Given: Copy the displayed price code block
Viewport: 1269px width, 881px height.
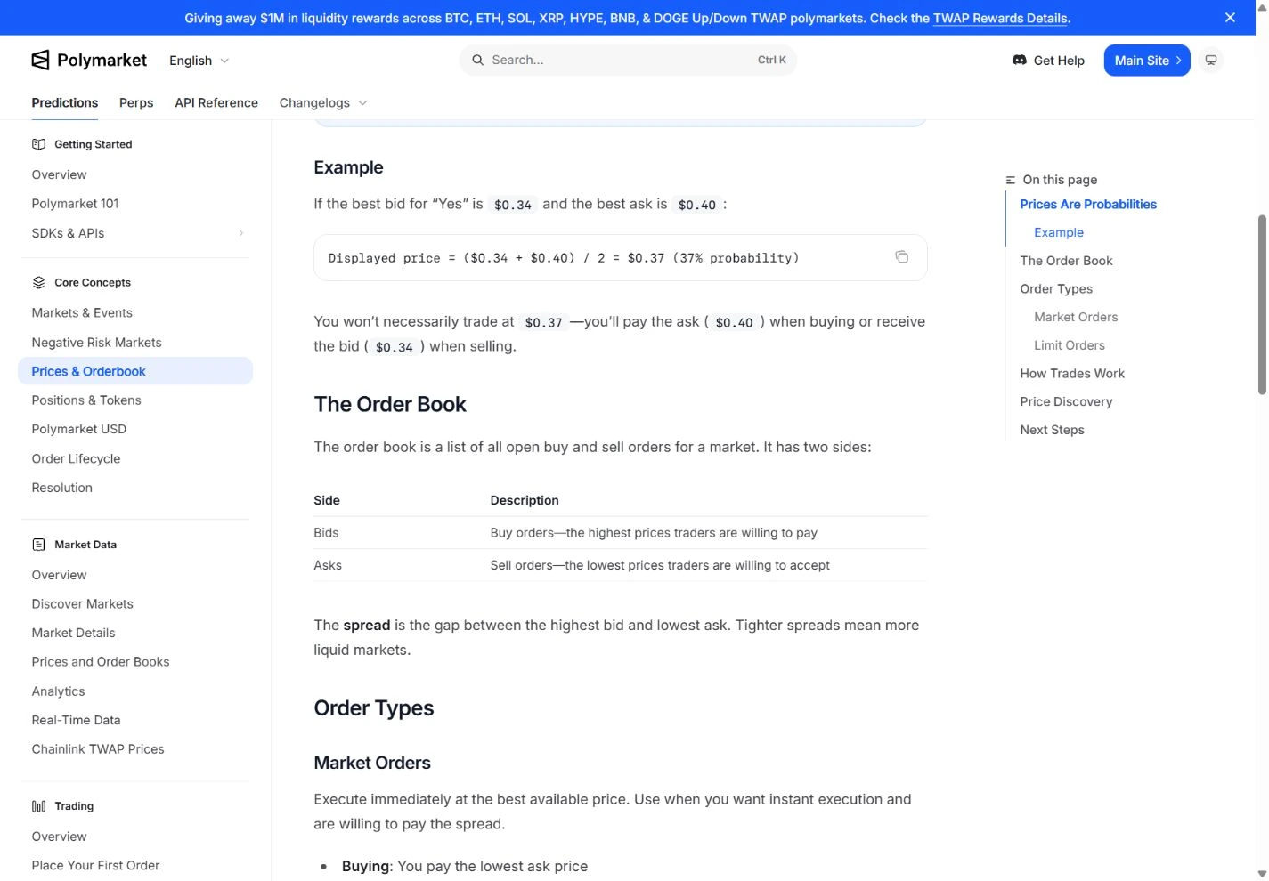Looking at the screenshot, I should [x=901, y=257].
